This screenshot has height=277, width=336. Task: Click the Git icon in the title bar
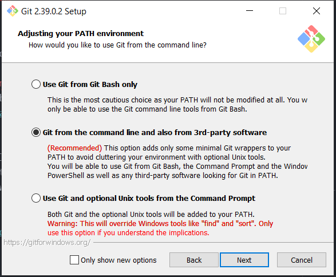13,11
